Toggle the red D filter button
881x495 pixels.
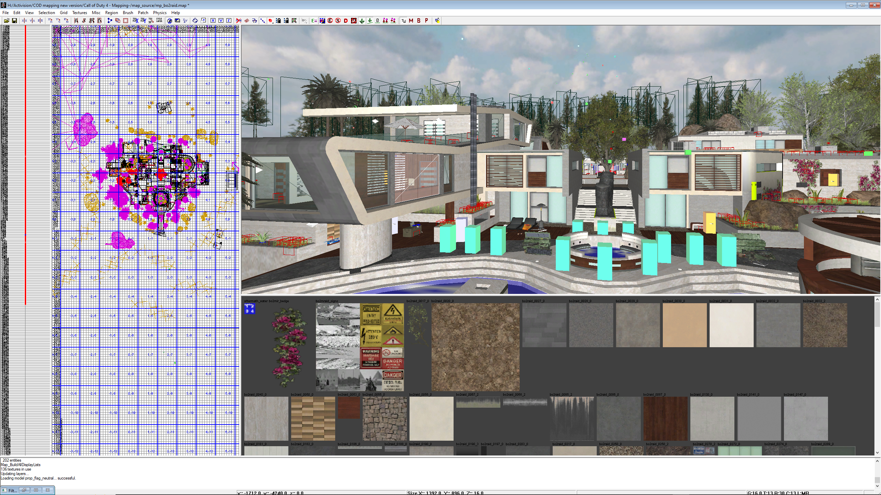pyautogui.click(x=346, y=21)
